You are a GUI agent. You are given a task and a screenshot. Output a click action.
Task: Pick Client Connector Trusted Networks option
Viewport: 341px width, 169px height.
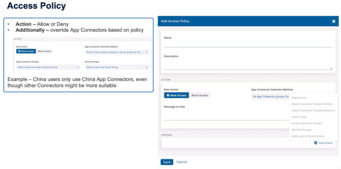pos(313,111)
